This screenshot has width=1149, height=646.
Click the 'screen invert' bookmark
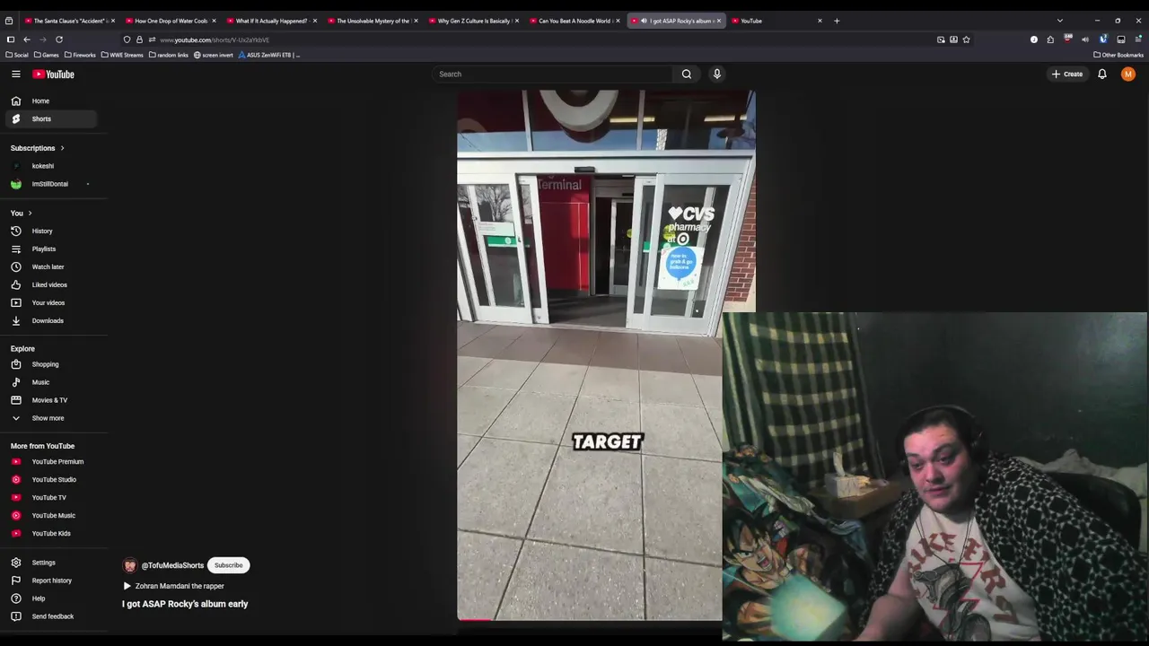pyautogui.click(x=214, y=55)
